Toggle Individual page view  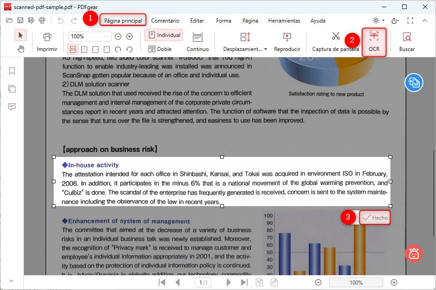coord(164,35)
